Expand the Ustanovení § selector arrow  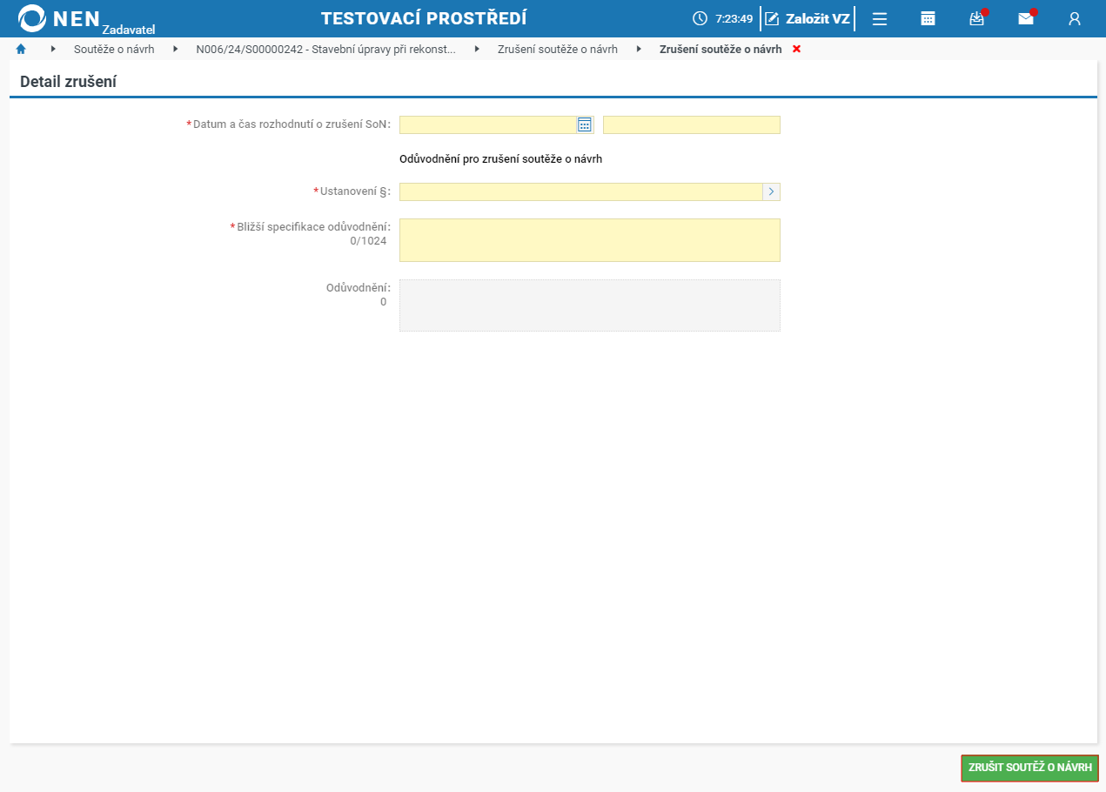tap(771, 191)
